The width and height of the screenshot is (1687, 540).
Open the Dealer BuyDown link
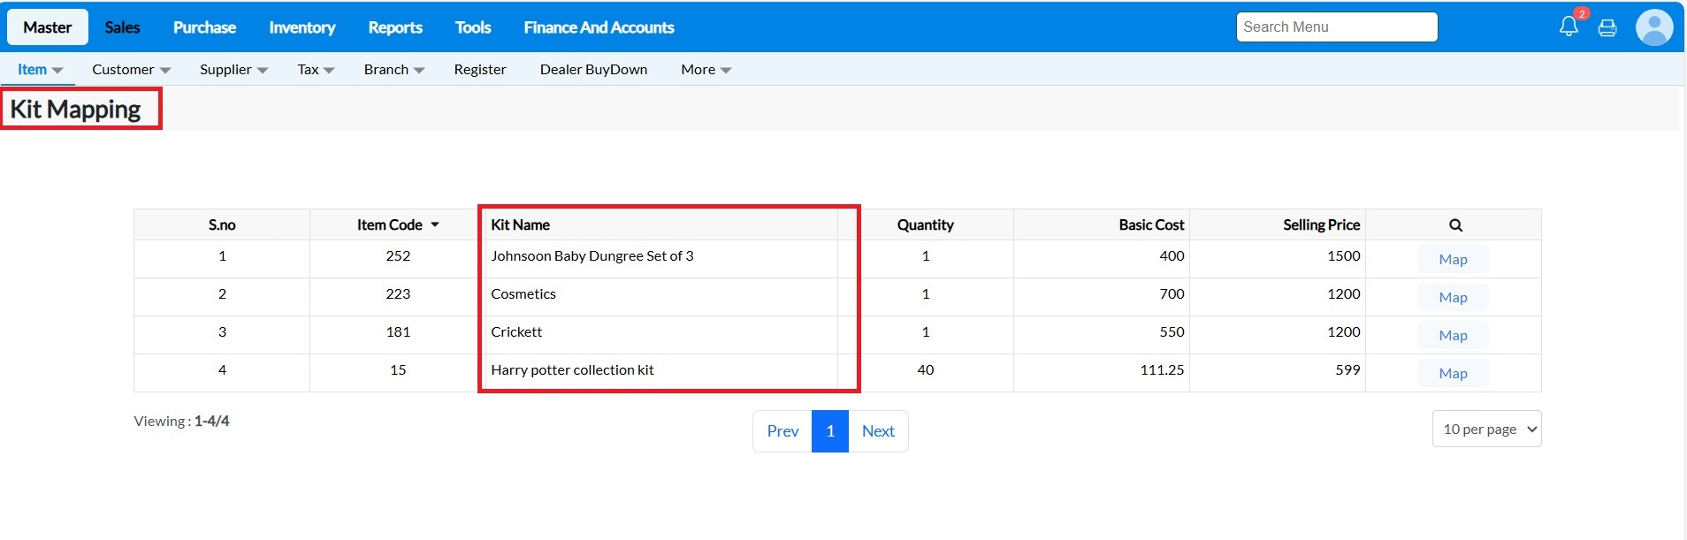coord(593,70)
